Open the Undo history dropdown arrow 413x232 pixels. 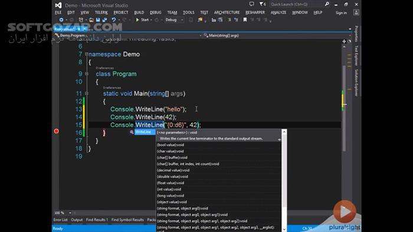point(119,20)
